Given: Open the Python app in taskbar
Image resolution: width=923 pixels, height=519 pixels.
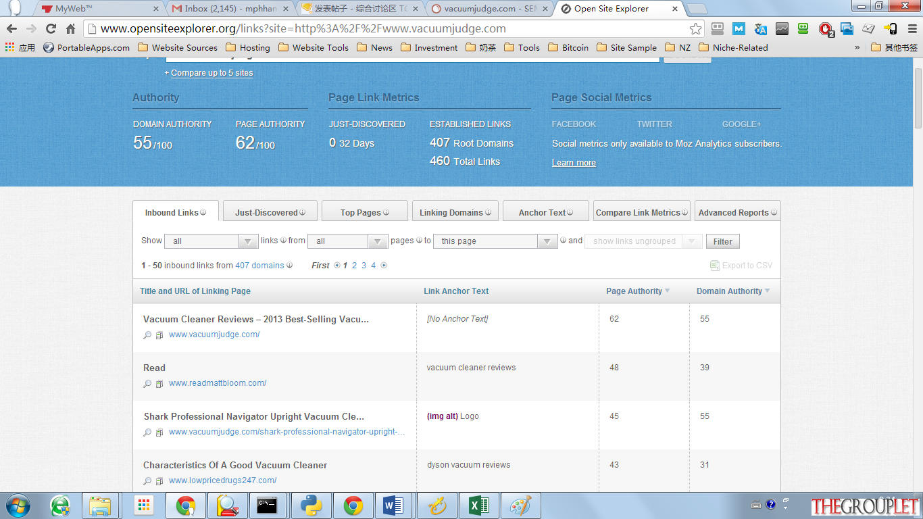Looking at the screenshot, I should tap(311, 505).
